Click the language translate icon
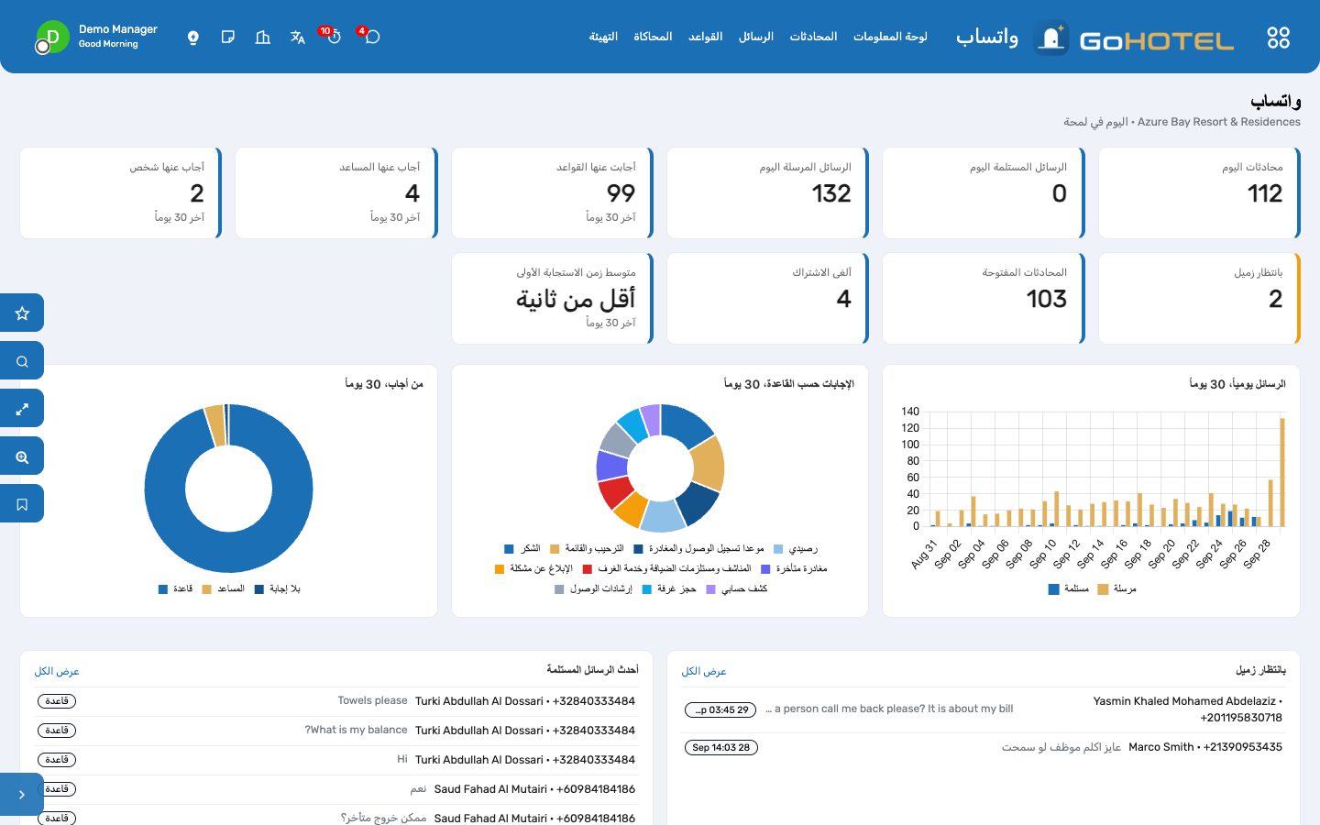Viewport: 1320px width, 825px height. point(298,38)
